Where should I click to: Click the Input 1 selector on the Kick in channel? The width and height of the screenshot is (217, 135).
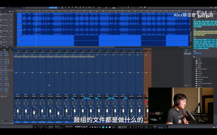click(18, 94)
